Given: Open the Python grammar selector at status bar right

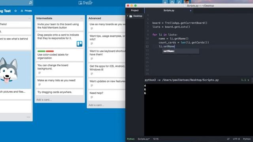Looking at the screenshot, I should (x=247, y=139).
